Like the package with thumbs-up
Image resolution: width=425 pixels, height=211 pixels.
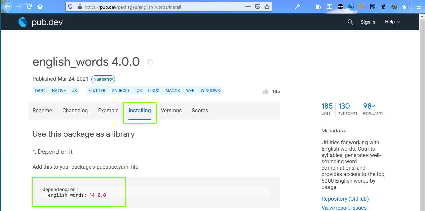[x=266, y=91]
